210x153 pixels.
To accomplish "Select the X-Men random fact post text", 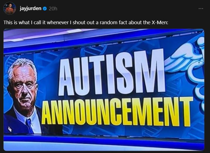I will [x=86, y=22].
